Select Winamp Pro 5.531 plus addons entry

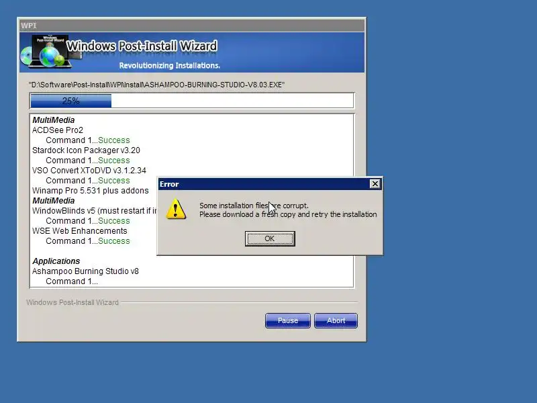point(91,191)
